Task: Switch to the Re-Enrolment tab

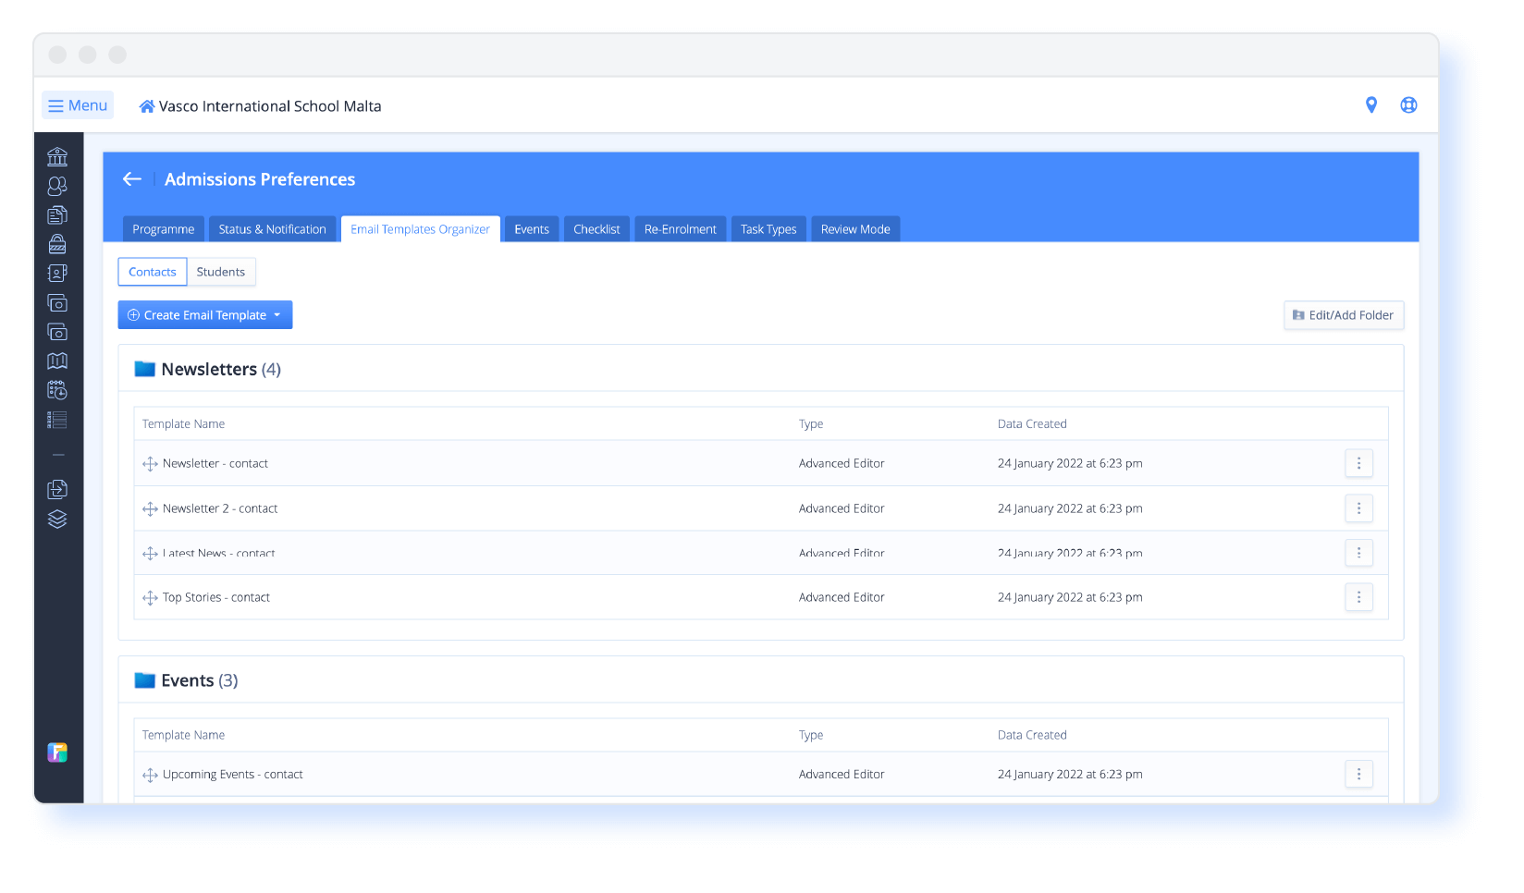Action: point(680,229)
